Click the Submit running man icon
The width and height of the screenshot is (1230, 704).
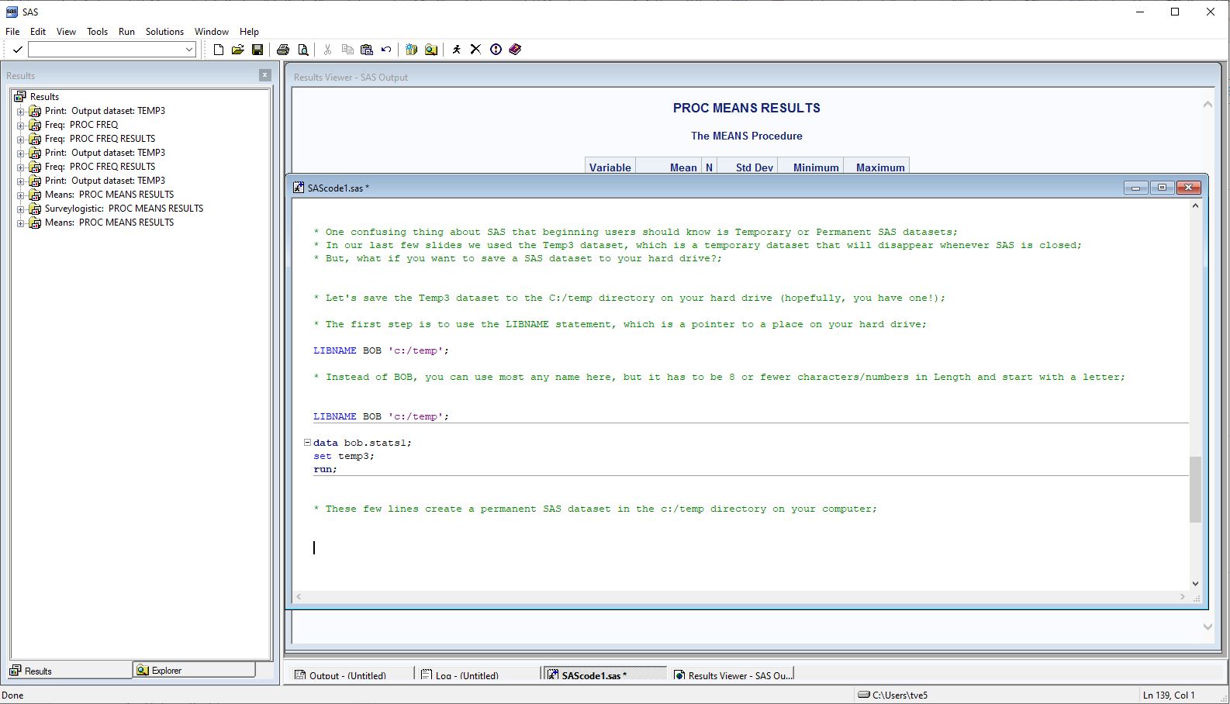[456, 50]
